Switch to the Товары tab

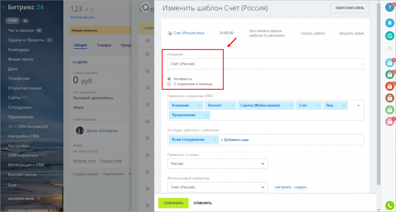coord(104,45)
